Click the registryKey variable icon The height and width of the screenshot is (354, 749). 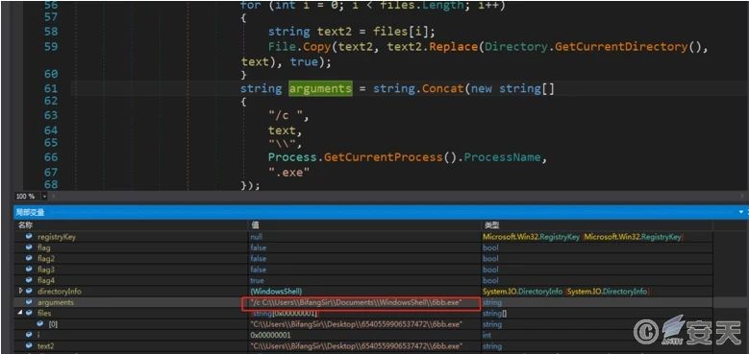click(29, 237)
